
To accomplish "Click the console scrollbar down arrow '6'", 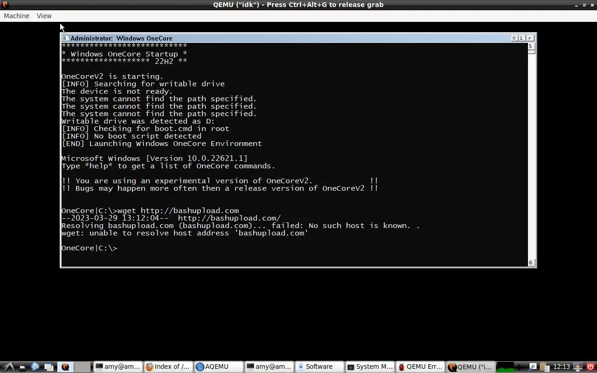I will 531,262.
